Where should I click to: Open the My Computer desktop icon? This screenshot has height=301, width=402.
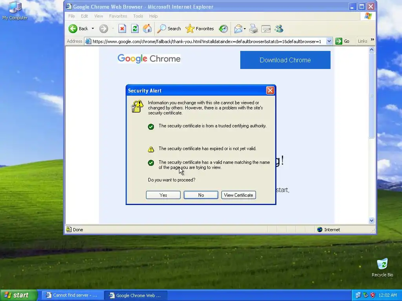tap(15, 10)
